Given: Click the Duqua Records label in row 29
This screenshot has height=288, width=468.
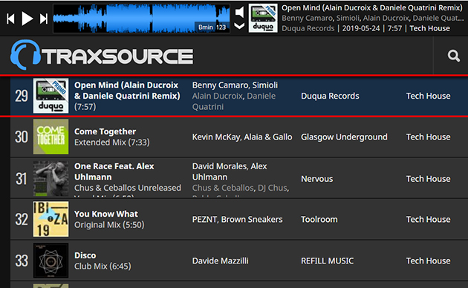Looking at the screenshot, I should (x=330, y=96).
